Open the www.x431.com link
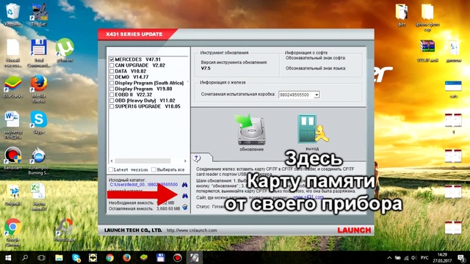The height and width of the screenshot is (264, 470). (308, 197)
